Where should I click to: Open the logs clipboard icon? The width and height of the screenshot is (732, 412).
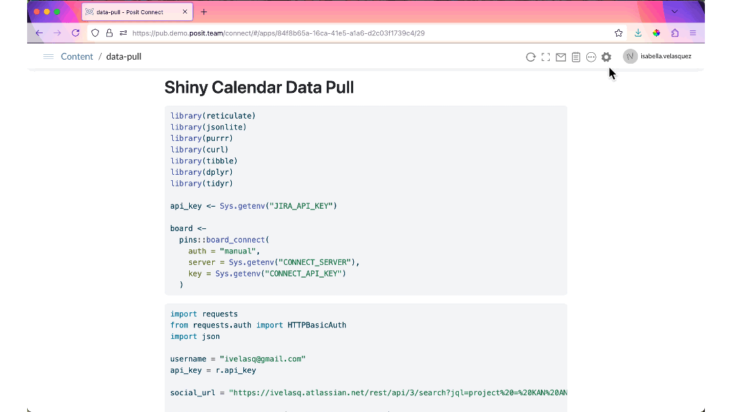point(575,57)
